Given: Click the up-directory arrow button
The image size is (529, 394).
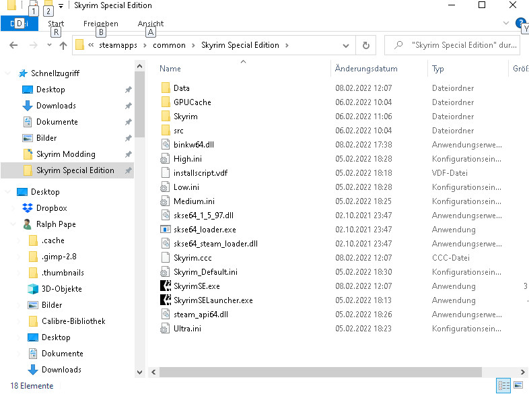Looking at the screenshot, I should [x=63, y=46].
